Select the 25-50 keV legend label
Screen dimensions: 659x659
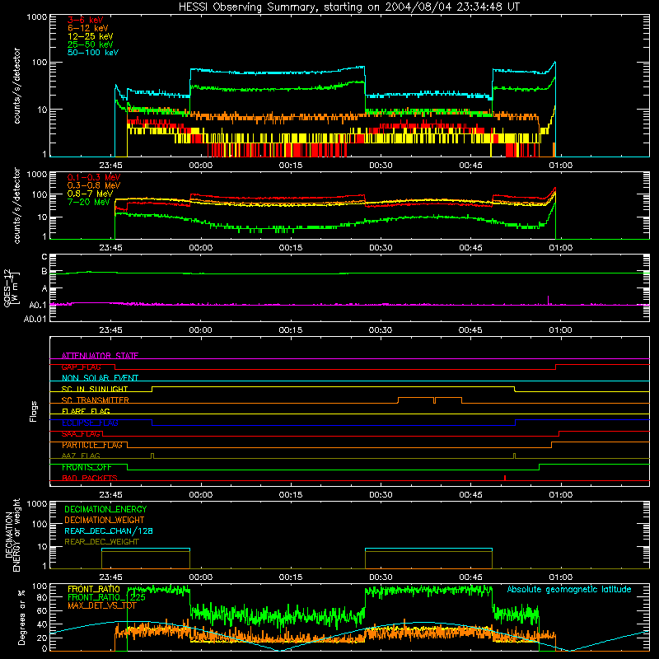click(91, 44)
